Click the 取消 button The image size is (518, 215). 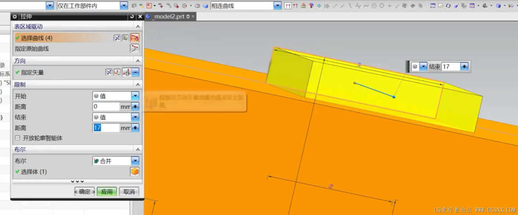pos(129,192)
